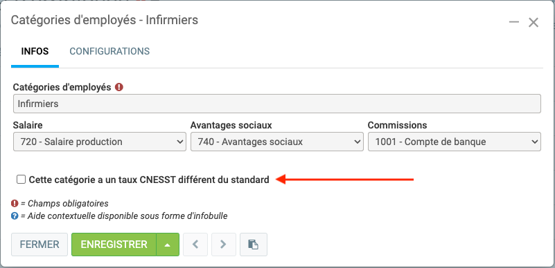This screenshot has height=268, width=555.
Task: Minimize the Catégories d'employés dialog
Action: coord(514,23)
